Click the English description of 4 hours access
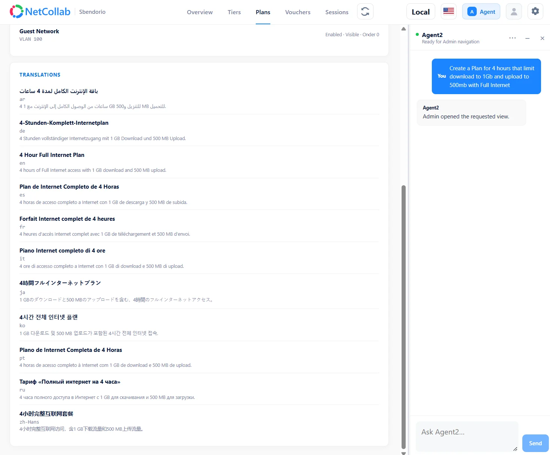 (93, 170)
